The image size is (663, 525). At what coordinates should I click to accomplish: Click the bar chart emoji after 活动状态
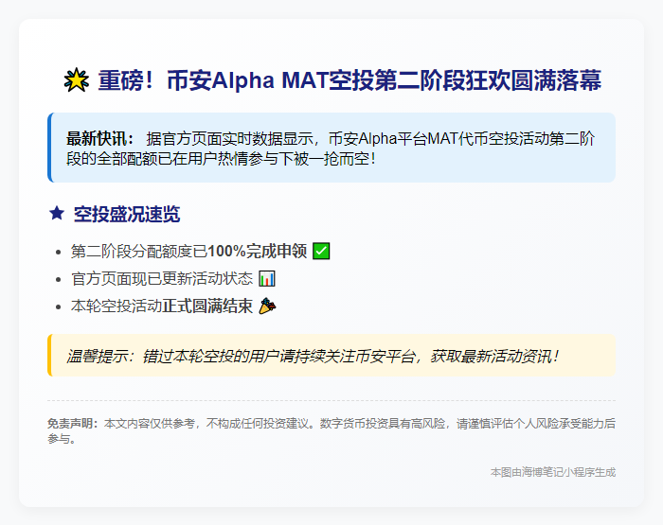coord(267,279)
